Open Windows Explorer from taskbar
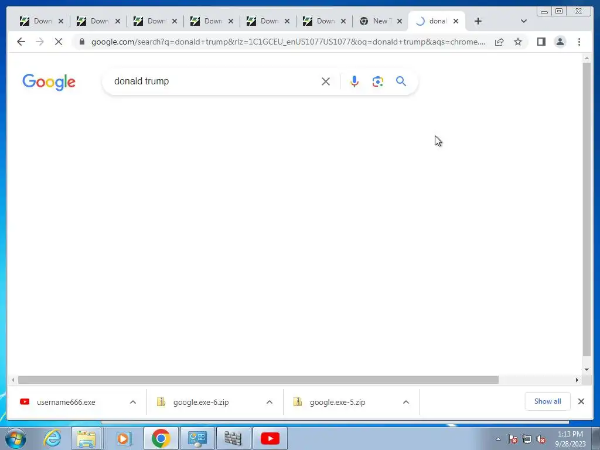 click(x=87, y=438)
